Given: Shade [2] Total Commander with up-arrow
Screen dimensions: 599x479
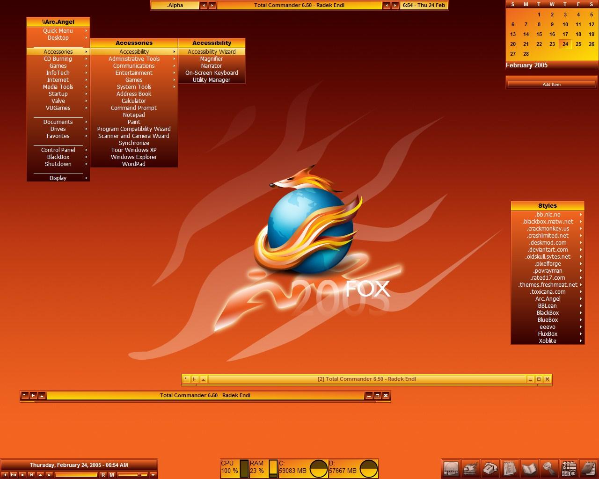Looking at the screenshot, I should click(204, 379).
